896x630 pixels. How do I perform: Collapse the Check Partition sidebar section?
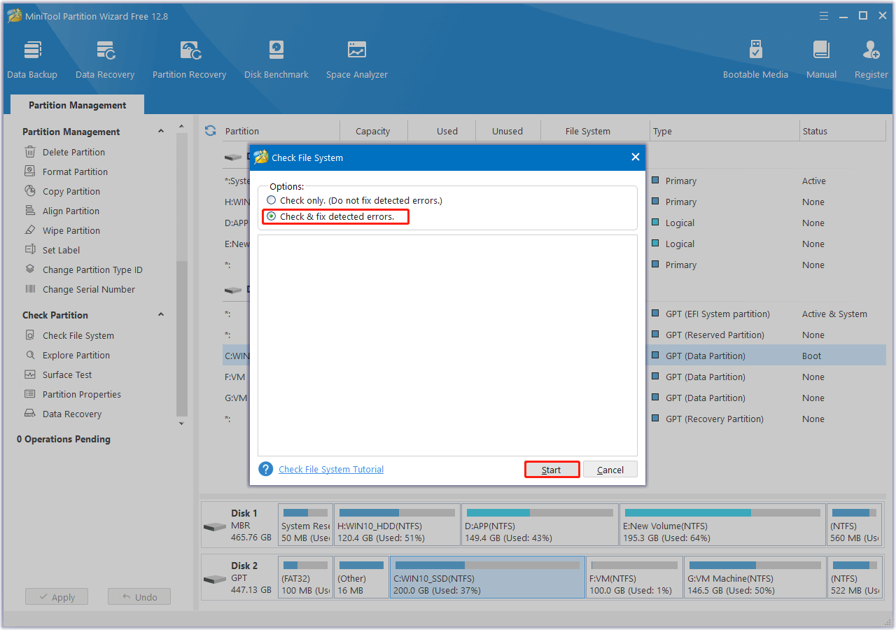[x=161, y=314]
